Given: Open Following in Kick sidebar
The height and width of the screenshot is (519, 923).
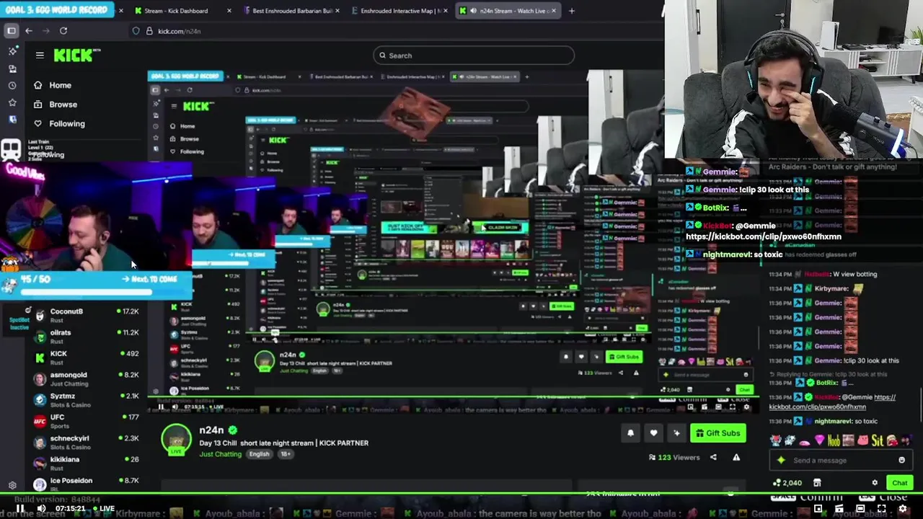Looking at the screenshot, I should coord(66,124).
